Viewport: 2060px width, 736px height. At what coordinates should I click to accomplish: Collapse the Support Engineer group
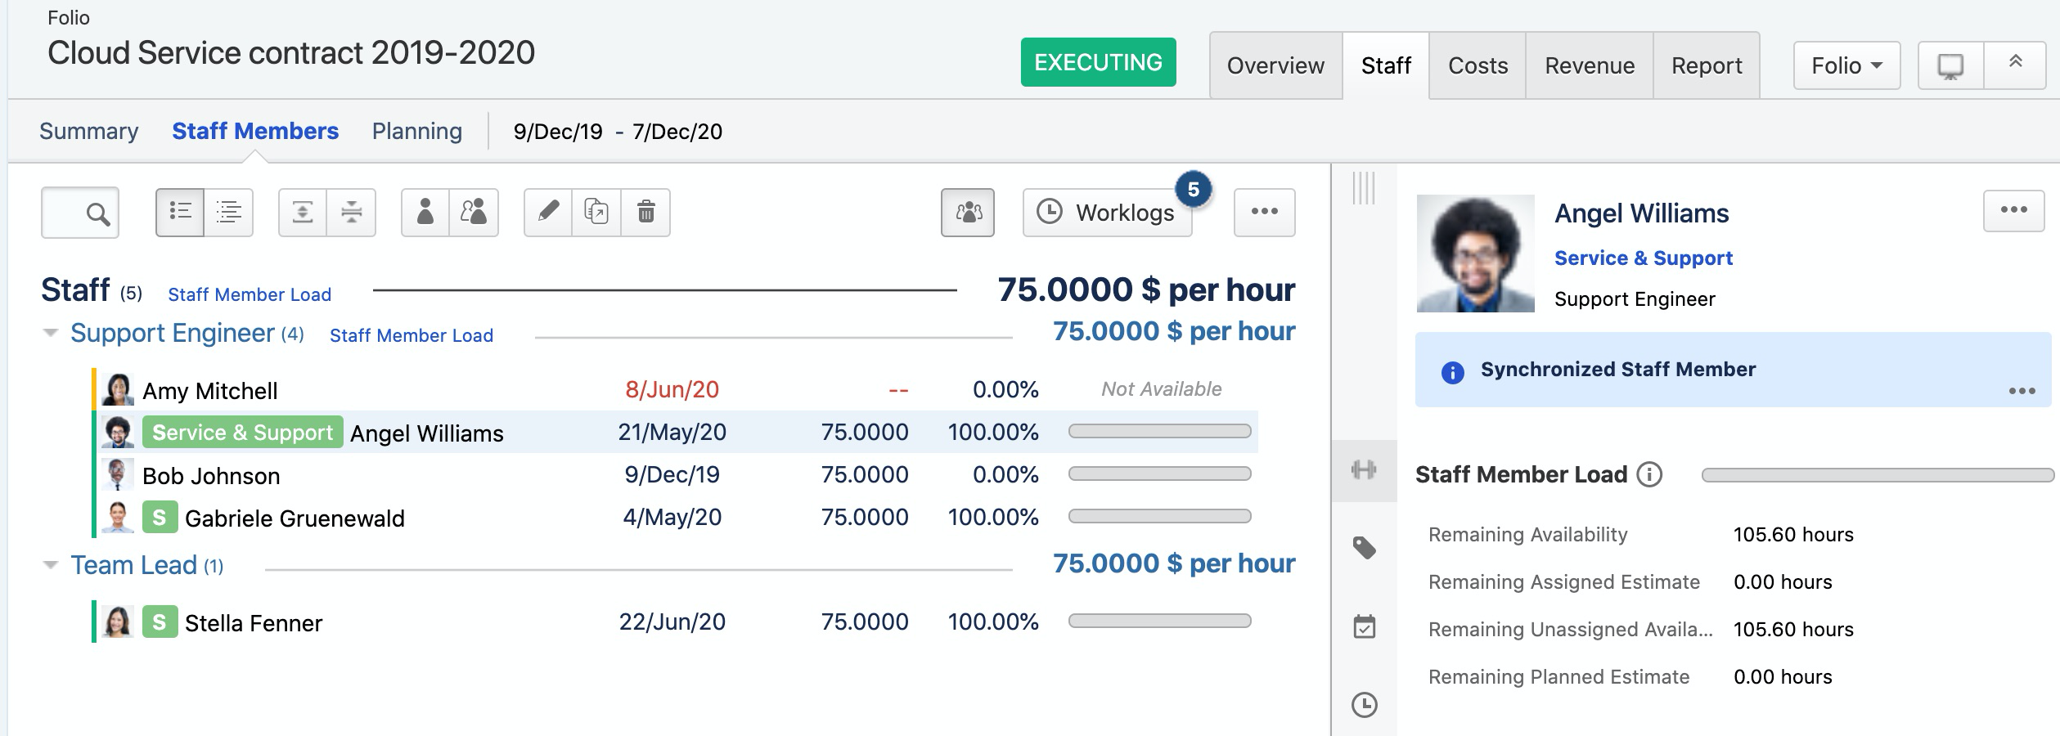click(51, 334)
